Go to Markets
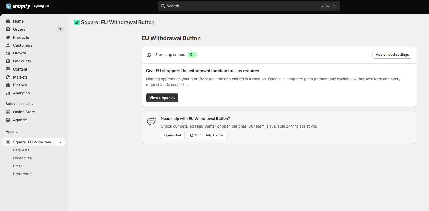This screenshot has width=429, height=211. [x=34, y=77]
